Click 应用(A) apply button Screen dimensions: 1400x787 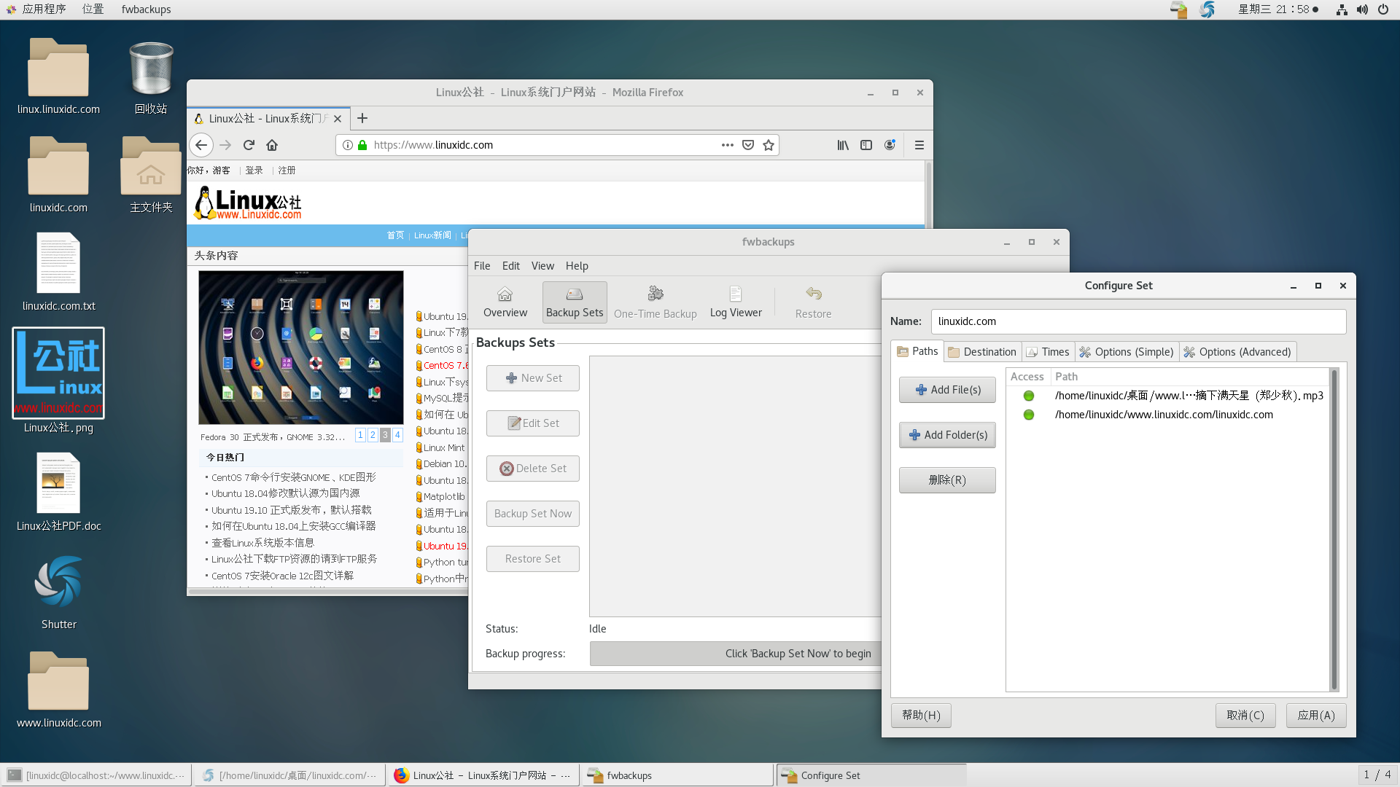pos(1316,716)
